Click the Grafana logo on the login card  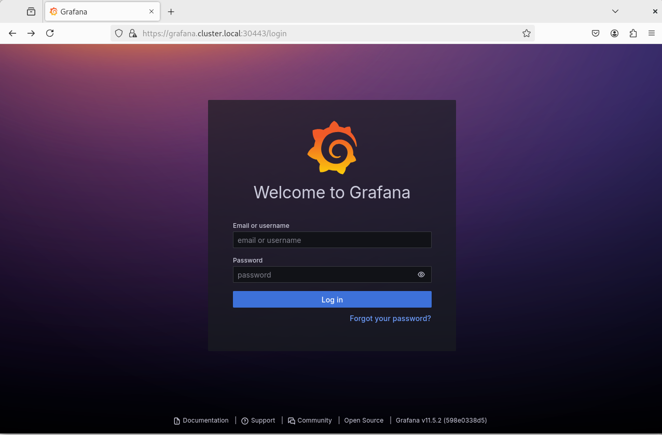coord(332,148)
